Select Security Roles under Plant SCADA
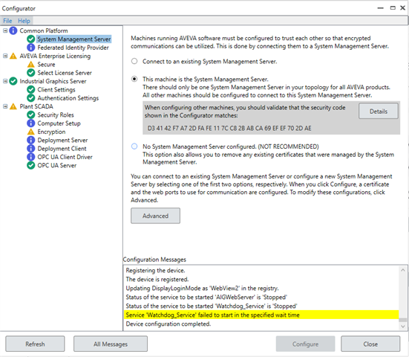This screenshot has width=409, height=357. point(56,115)
